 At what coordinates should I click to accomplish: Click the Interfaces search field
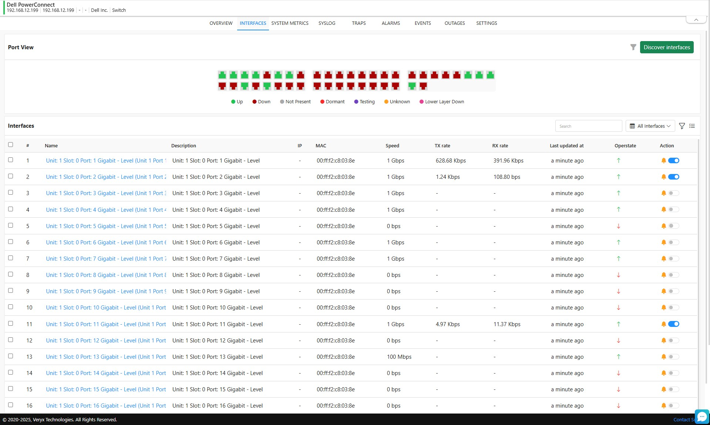coord(588,126)
